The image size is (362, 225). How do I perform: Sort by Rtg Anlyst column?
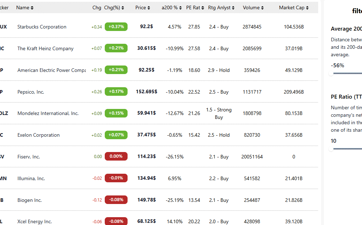[221, 8]
